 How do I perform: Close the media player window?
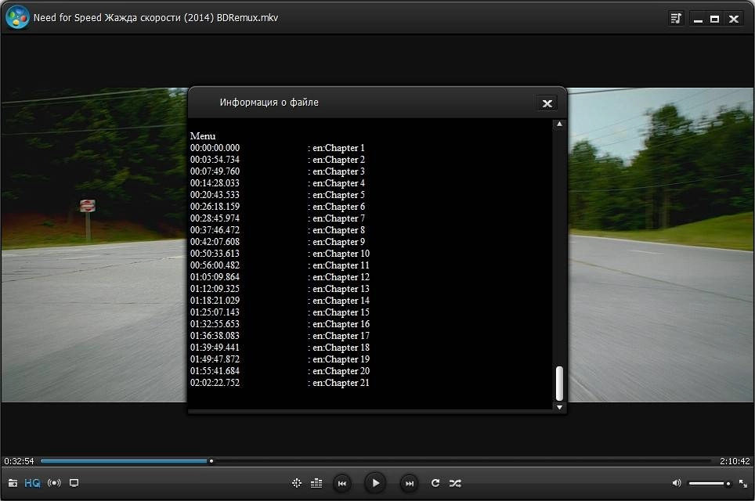[733, 19]
